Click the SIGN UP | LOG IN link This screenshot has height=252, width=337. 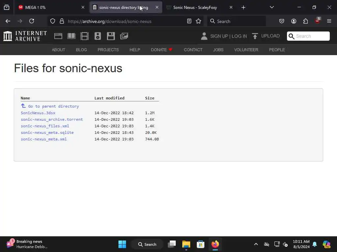228,36
